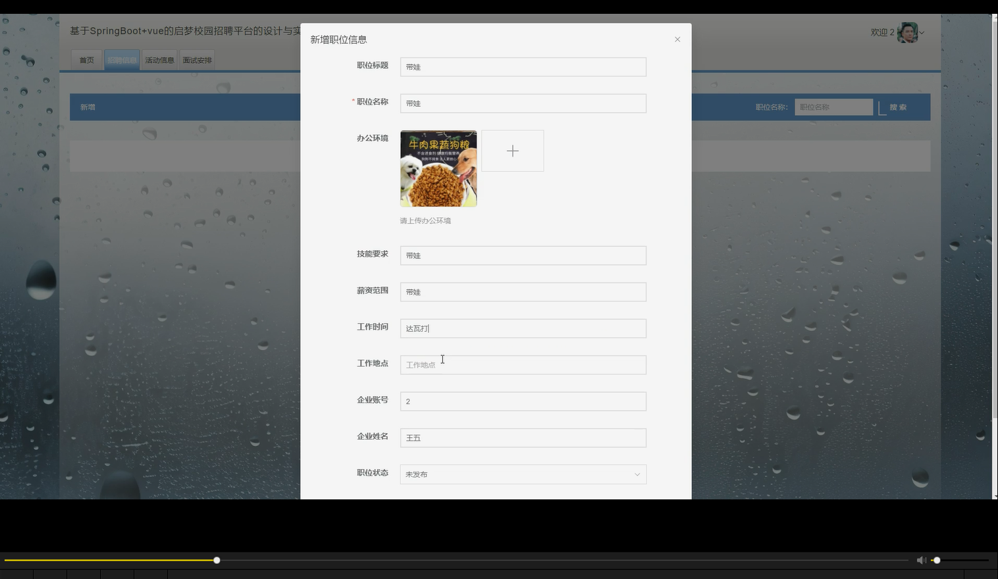The width and height of the screenshot is (998, 579).
Task: Open the 面试安排 tab
Action: point(197,60)
